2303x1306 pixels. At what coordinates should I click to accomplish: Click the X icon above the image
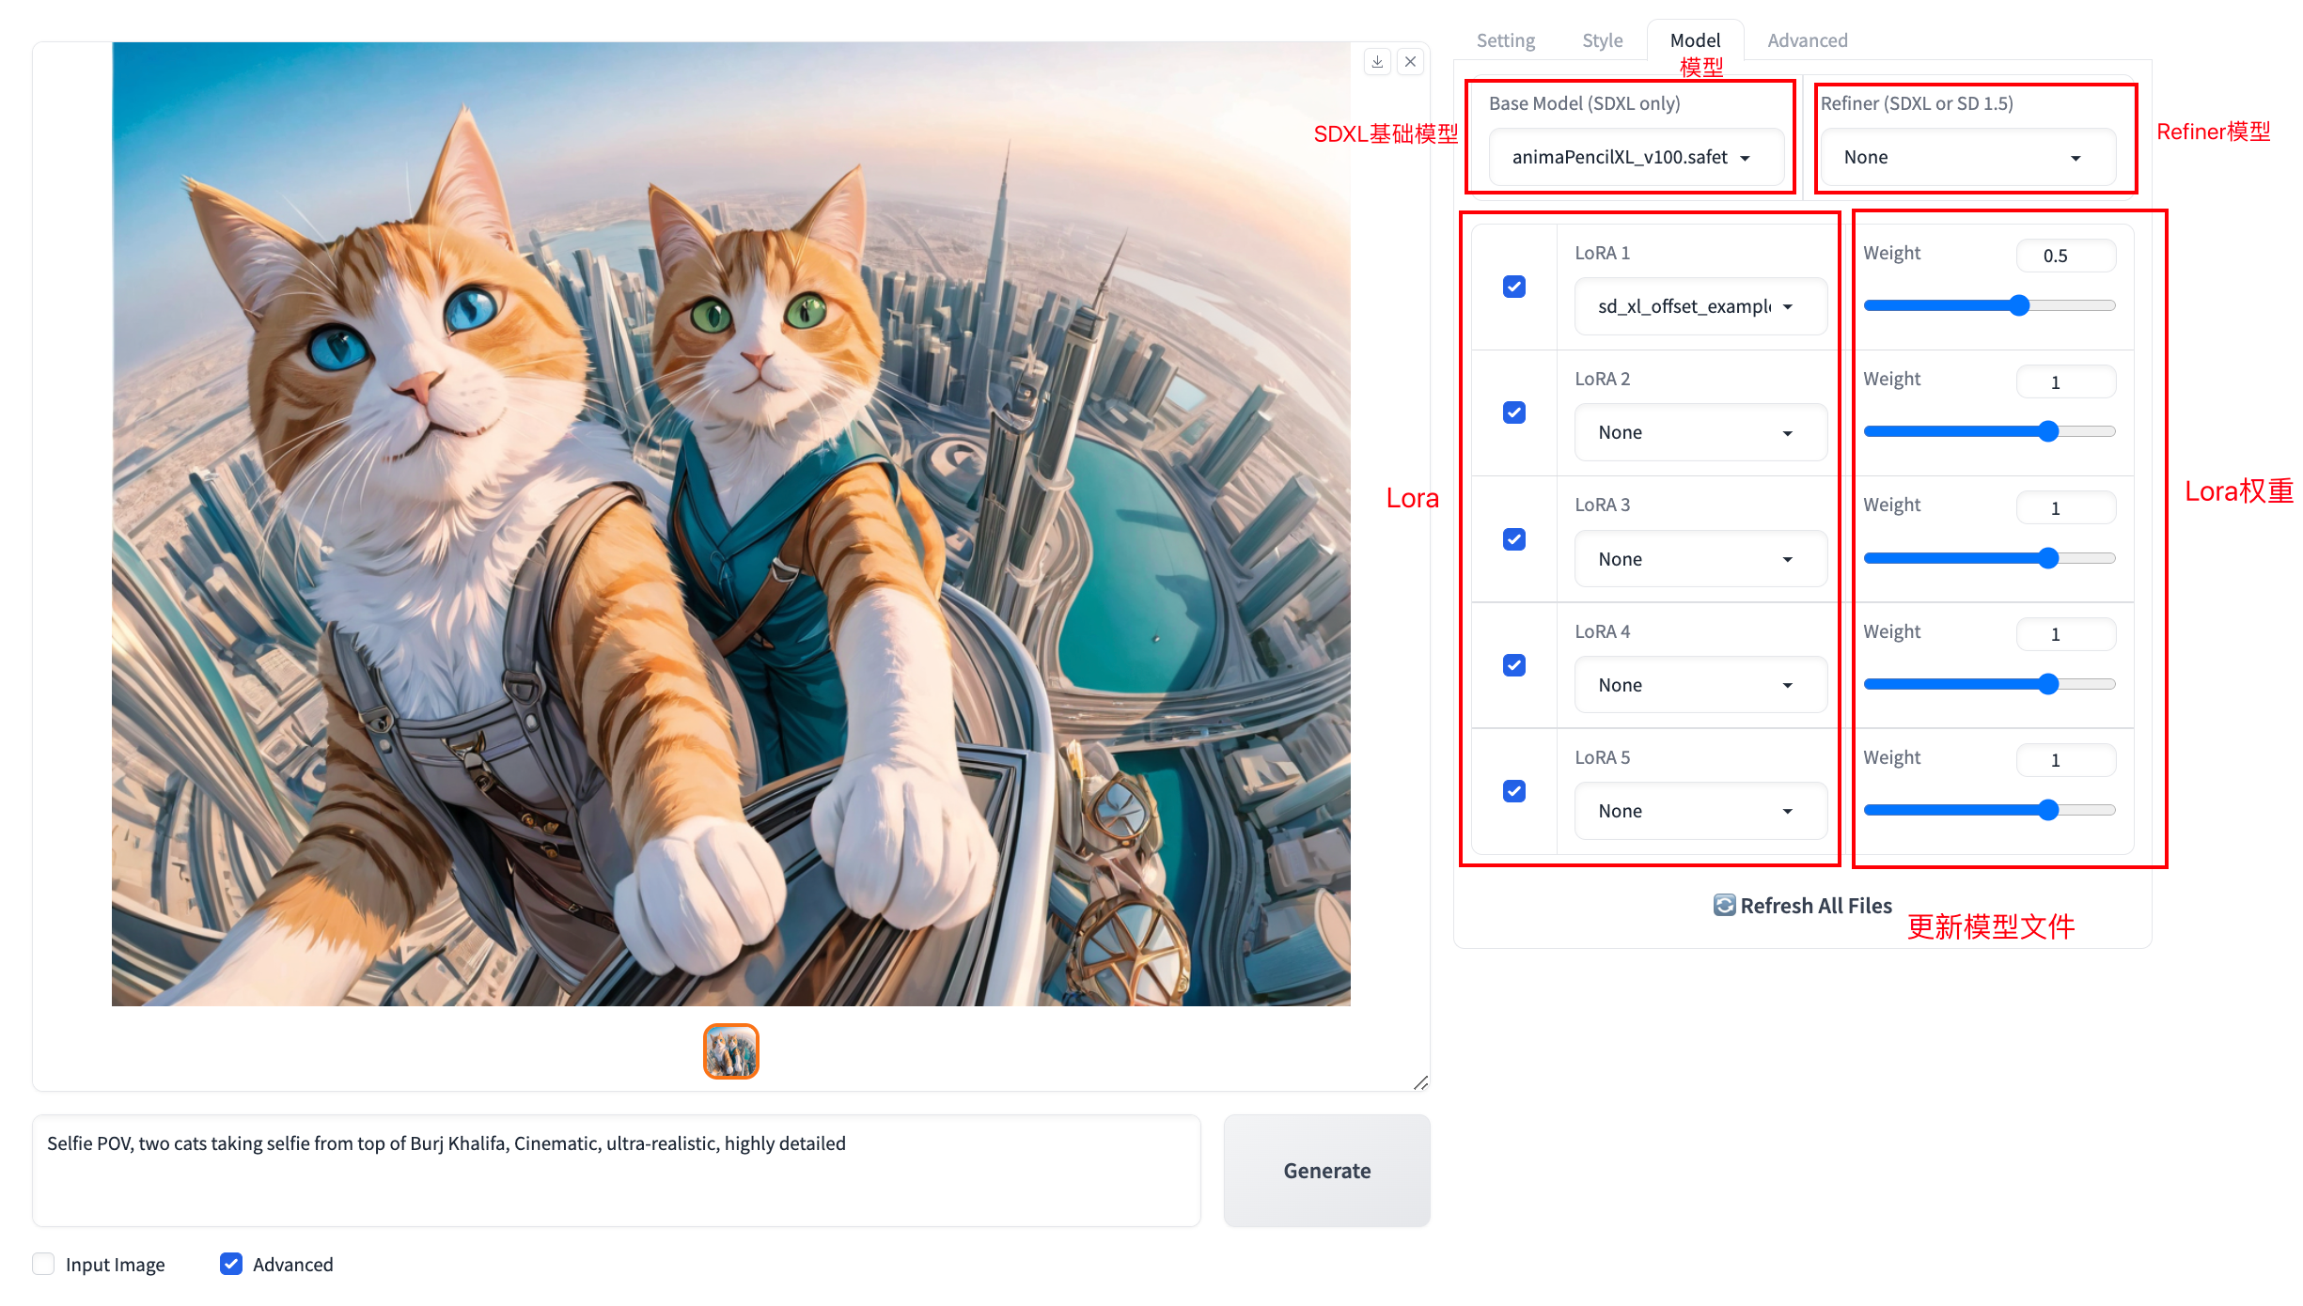tap(1410, 62)
